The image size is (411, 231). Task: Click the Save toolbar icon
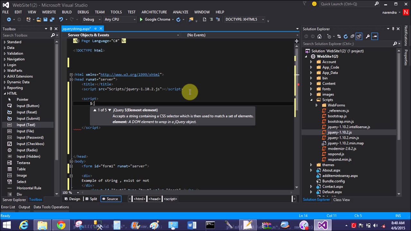coord(45,20)
